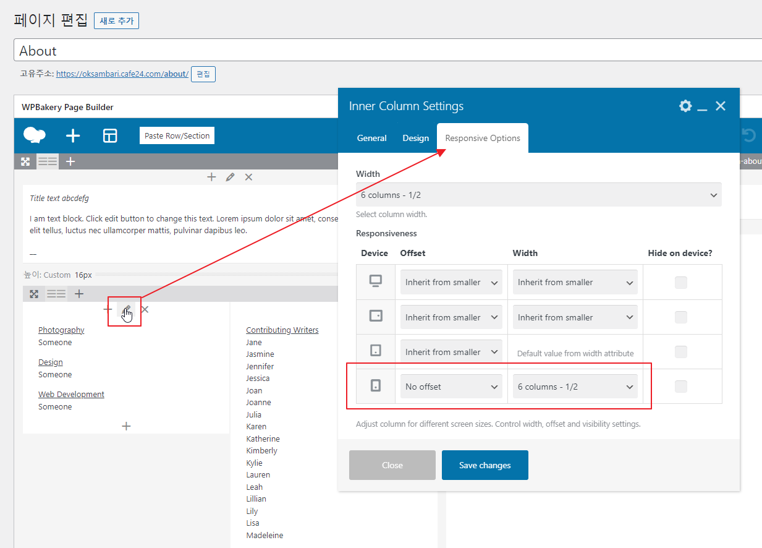Screen dimensions: 762x548
Task: Select the desktop device icon row
Action: [375, 282]
